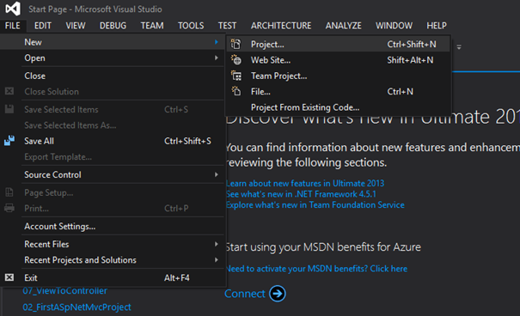This screenshot has height=316, width=520.
Task: Expand the Open submenu arrow
Action: (x=217, y=58)
